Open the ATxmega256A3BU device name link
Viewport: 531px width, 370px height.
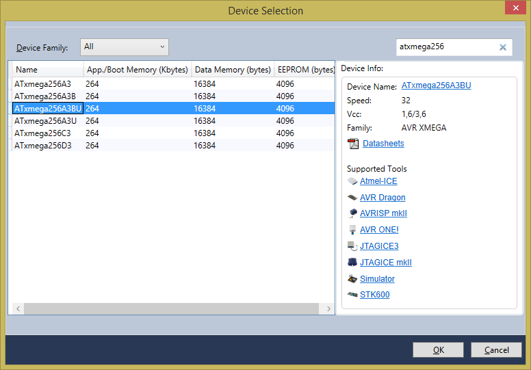tap(436, 86)
